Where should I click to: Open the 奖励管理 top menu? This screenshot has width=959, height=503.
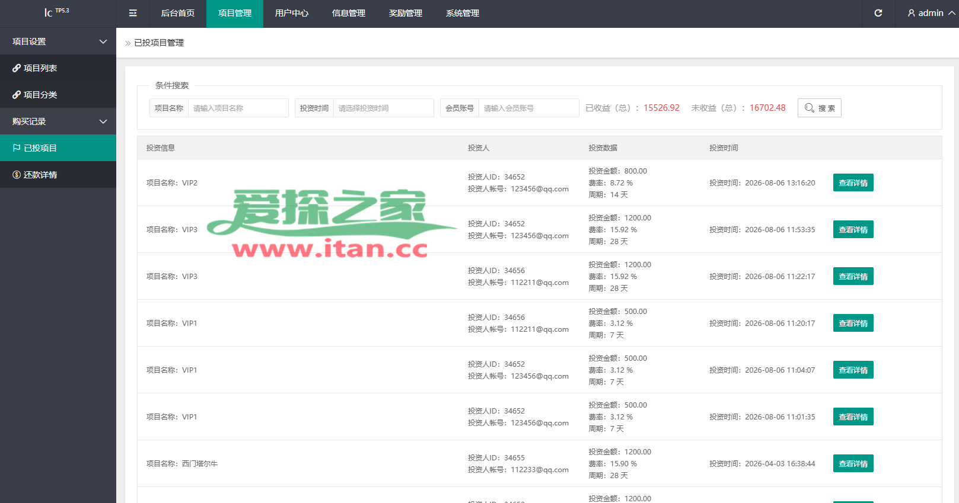point(406,13)
